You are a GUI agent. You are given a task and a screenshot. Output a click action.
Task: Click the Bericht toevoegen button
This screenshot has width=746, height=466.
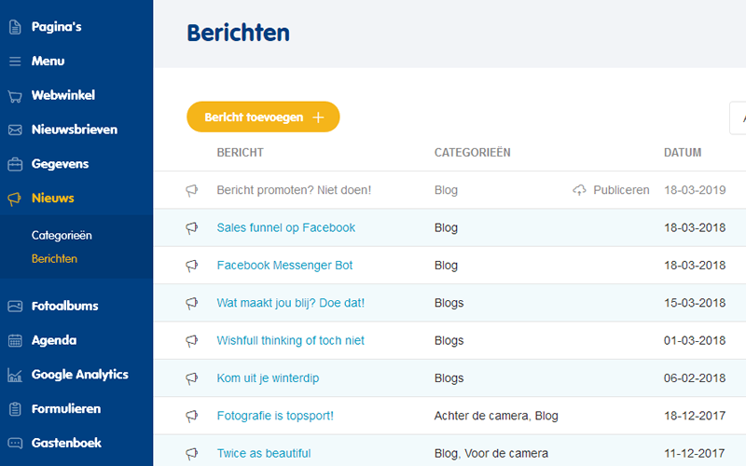263,117
